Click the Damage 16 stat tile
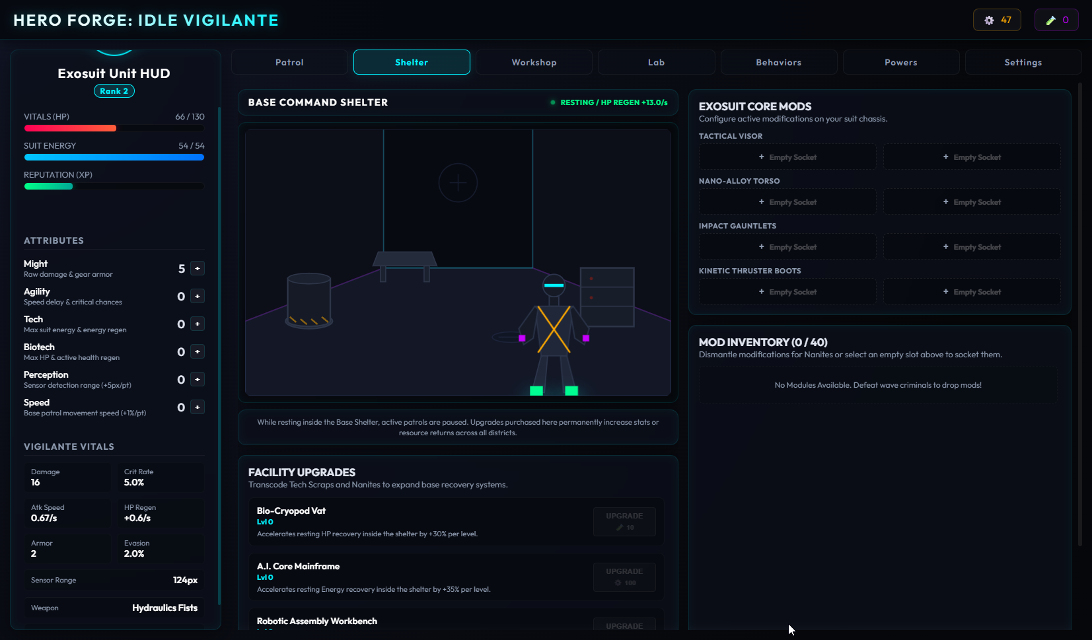 pos(67,478)
